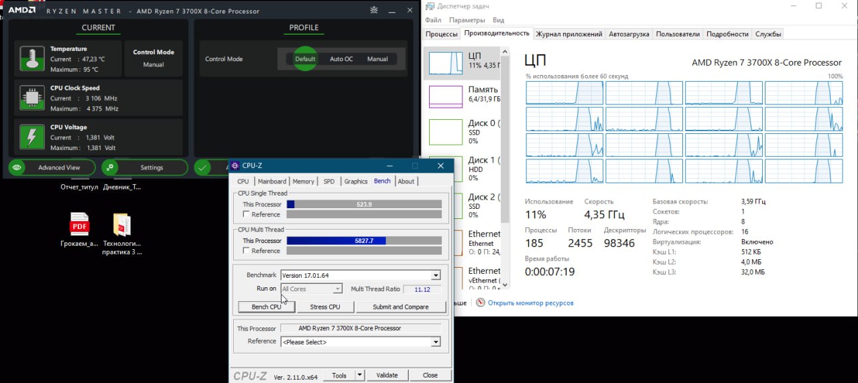Image resolution: width=858 pixels, height=383 pixels.
Task: Click the Multi Thread This Processor score bar
Action: point(364,240)
